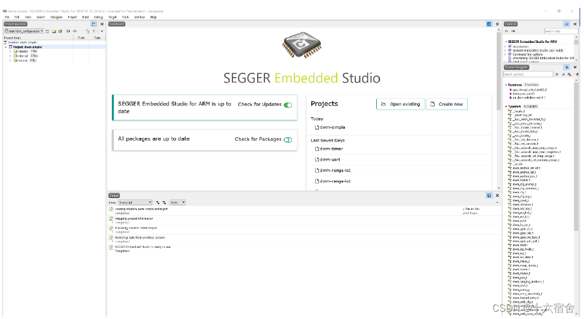Open the Navigate menu
The image size is (584, 319).
pyautogui.click(x=56, y=17)
